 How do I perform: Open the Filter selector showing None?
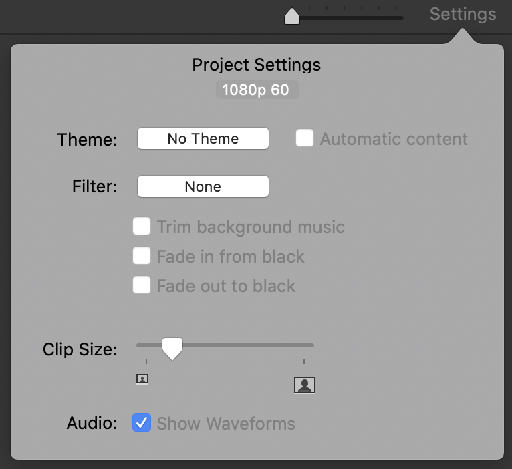coord(203,186)
